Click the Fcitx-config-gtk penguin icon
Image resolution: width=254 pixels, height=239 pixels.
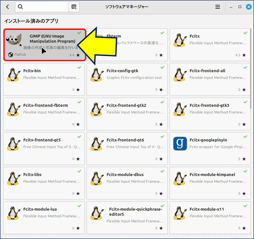(97, 75)
